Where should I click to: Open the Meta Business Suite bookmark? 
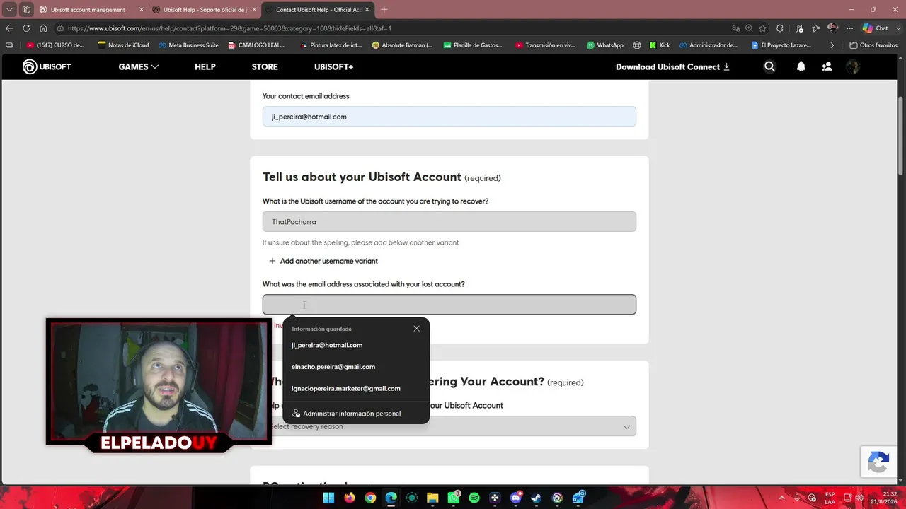[x=188, y=45]
